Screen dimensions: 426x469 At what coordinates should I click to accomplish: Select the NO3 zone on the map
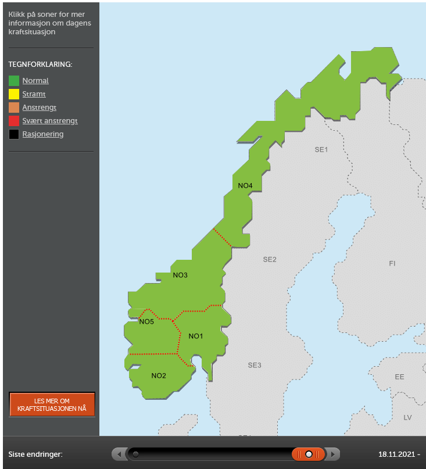tap(180, 275)
